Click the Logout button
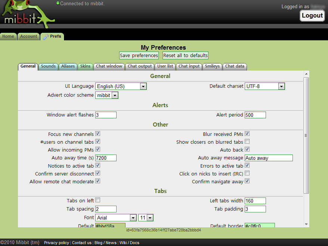The height and width of the screenshot is (246, 328). (x=312, y=16)
